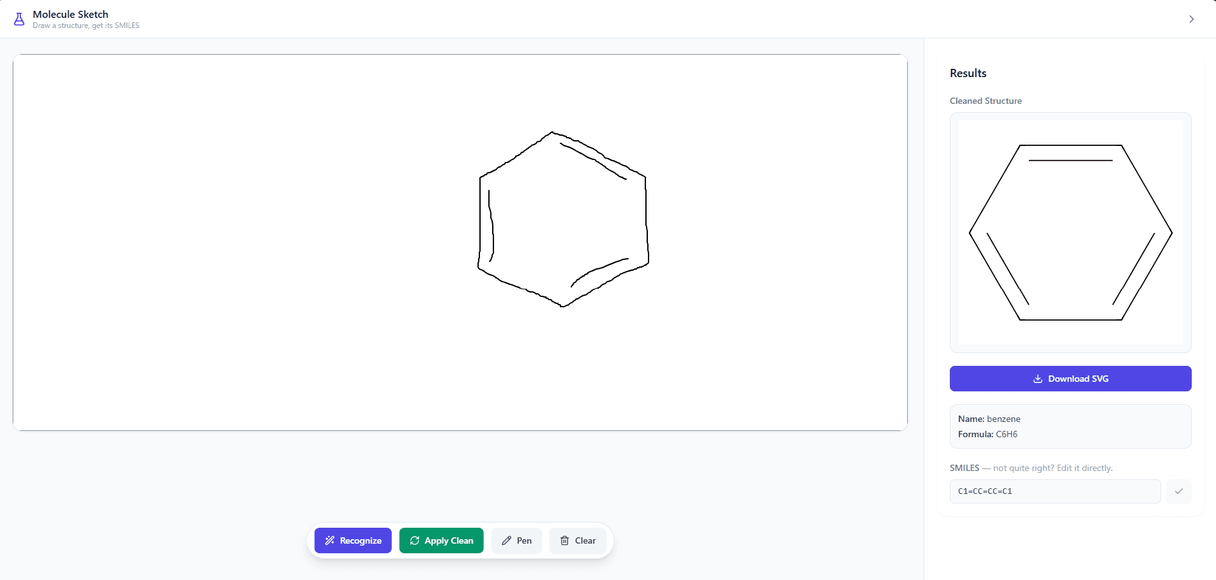Click the Apply Clean button
The height and width of the screenshot is (580, 1216).
442,540
